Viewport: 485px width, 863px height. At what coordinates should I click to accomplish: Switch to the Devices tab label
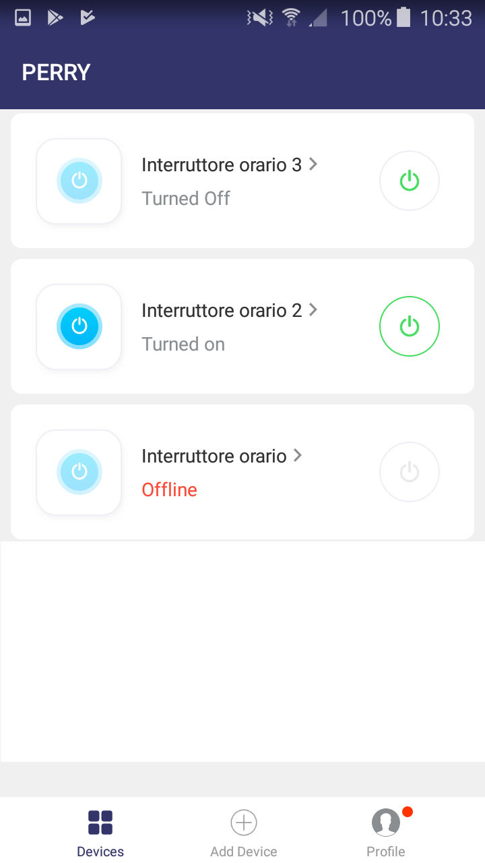[100, 852]
